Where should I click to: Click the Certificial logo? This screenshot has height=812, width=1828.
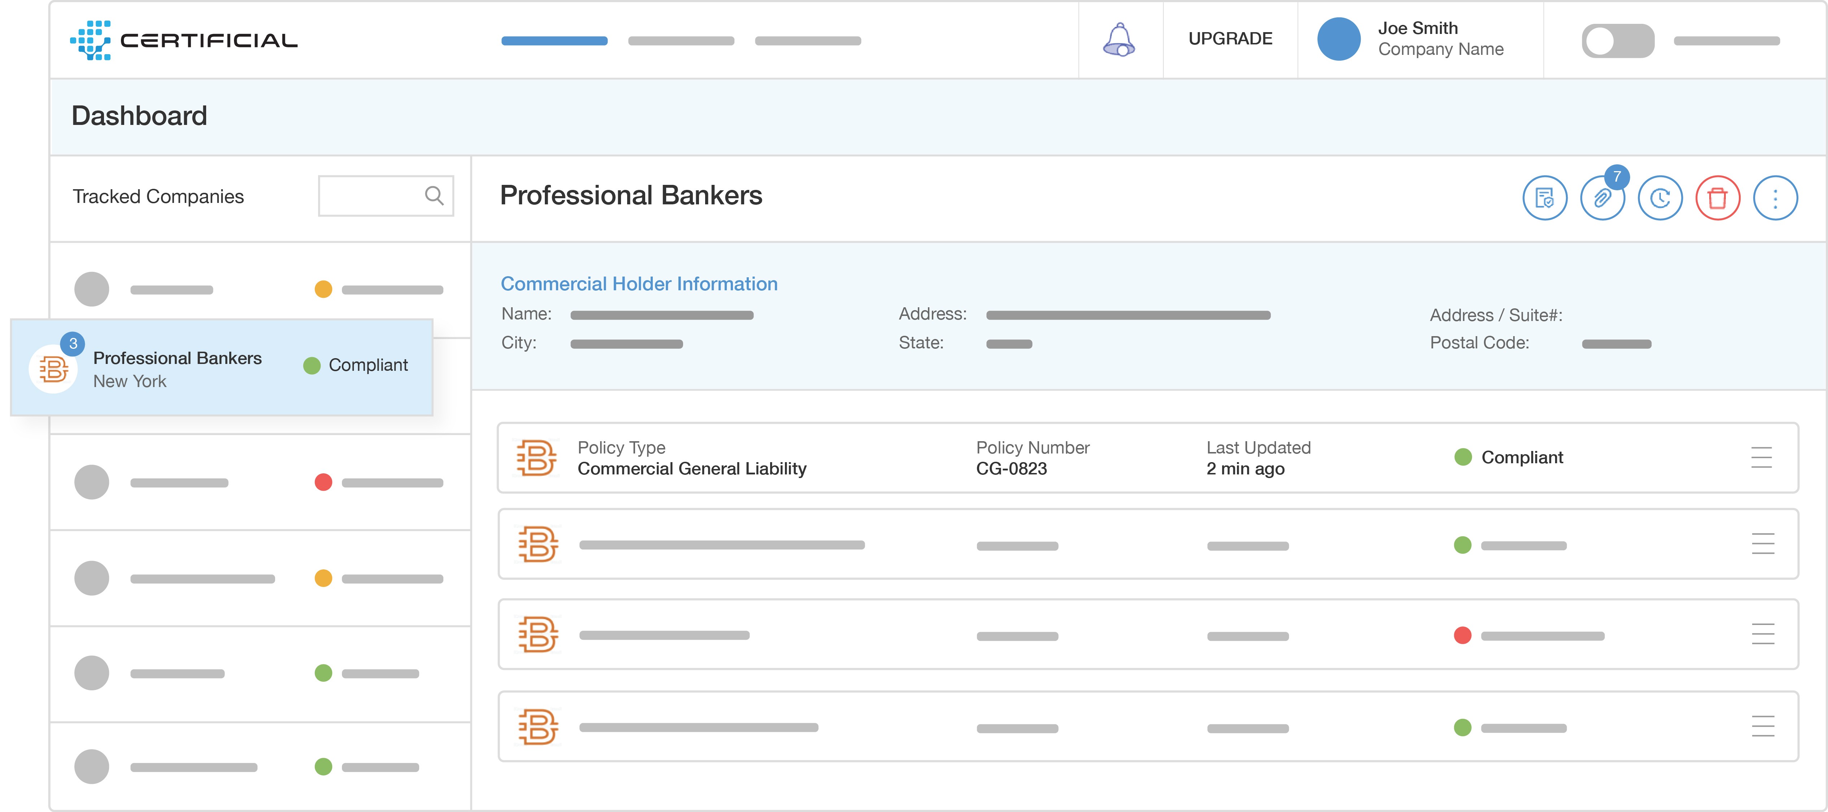(x=184, y=40)
